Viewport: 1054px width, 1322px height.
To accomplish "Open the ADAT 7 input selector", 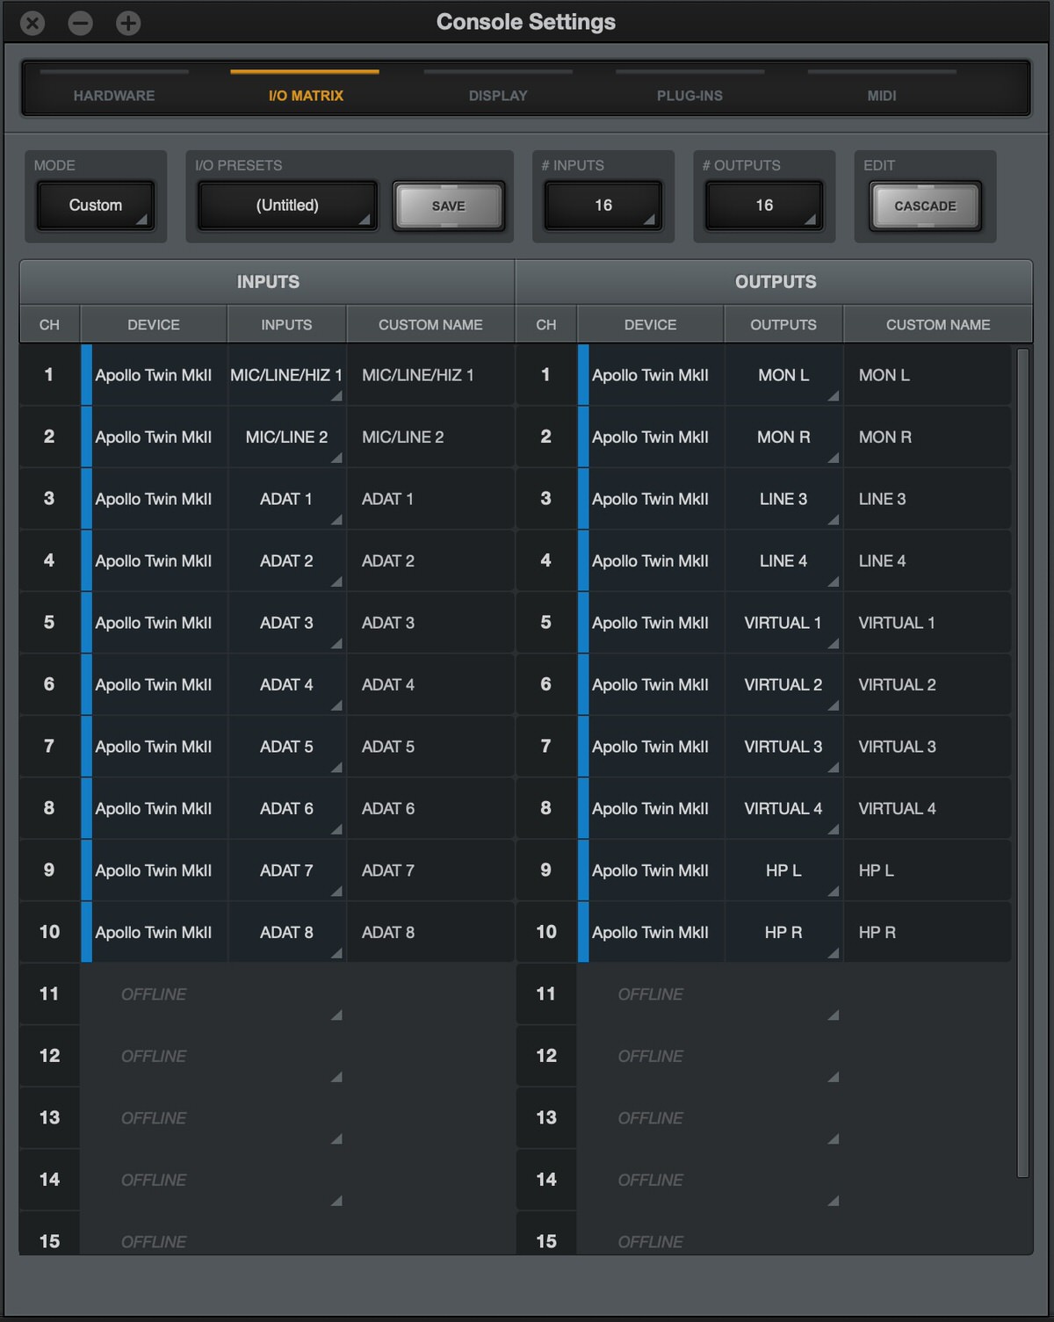I will 286,870.
